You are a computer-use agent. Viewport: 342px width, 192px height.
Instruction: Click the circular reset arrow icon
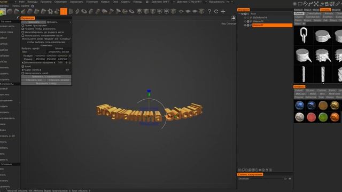pyautogui.click(x=216, y=12)
